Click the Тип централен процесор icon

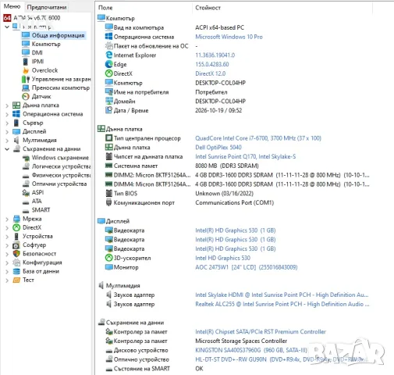(x=108, y=138)
